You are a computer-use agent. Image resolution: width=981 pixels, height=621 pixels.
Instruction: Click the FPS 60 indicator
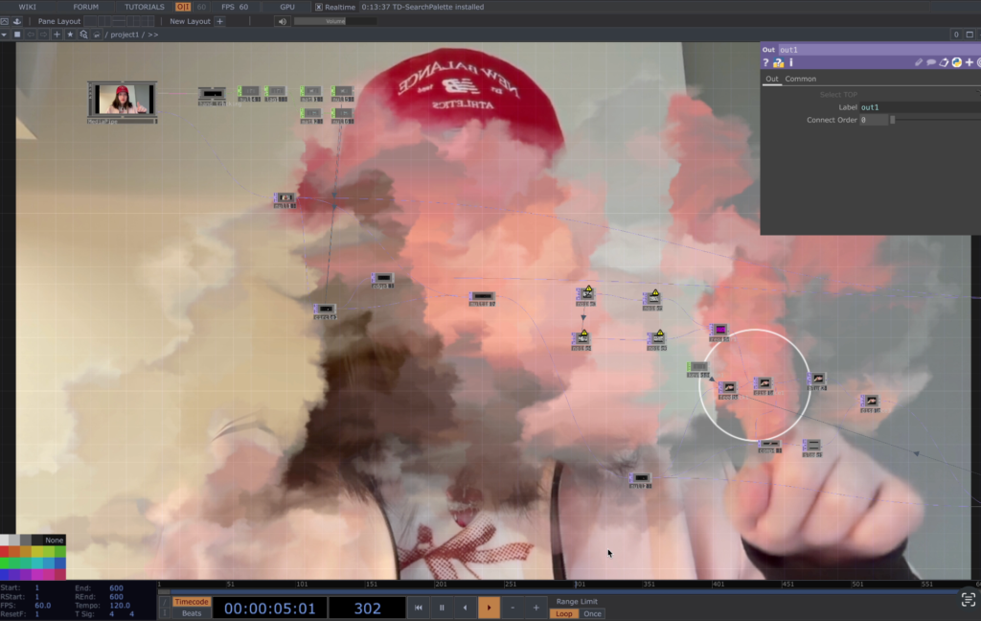(x=235, y=7)
